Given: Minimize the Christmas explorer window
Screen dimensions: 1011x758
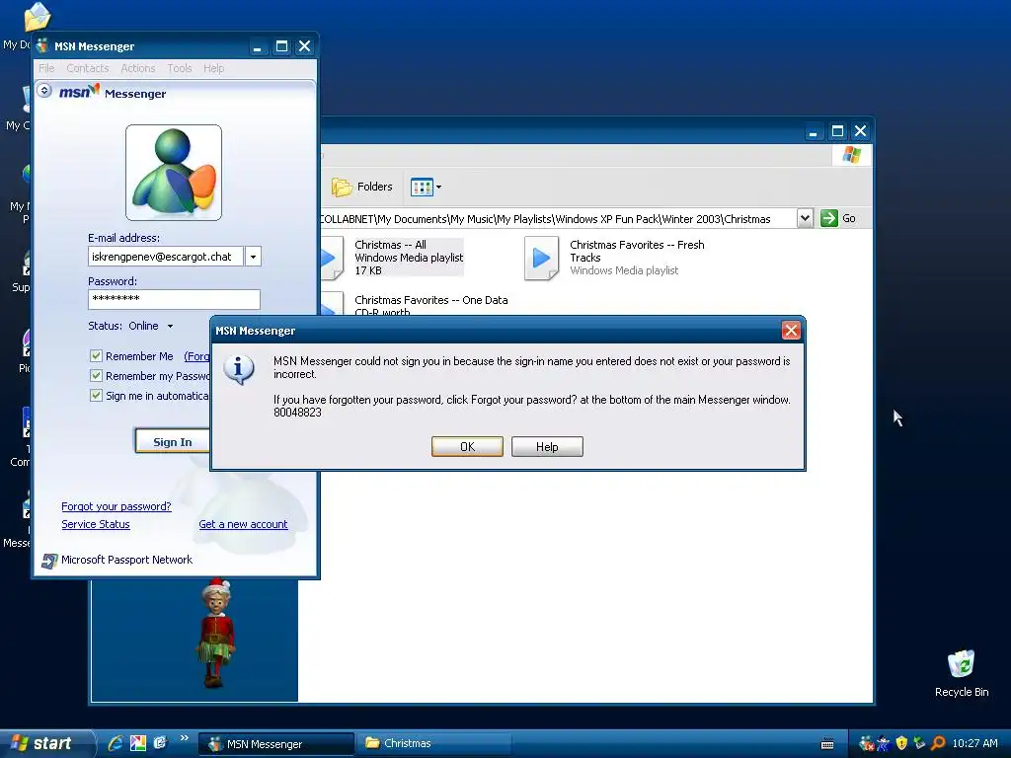Looking at the screenshot, I should [x=814, y=131].
